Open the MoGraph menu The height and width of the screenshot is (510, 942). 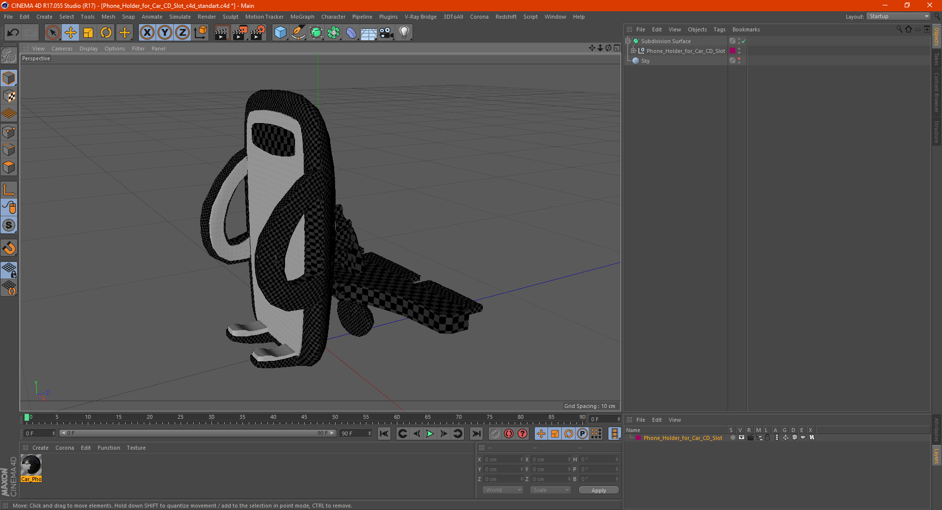point(302,17)
